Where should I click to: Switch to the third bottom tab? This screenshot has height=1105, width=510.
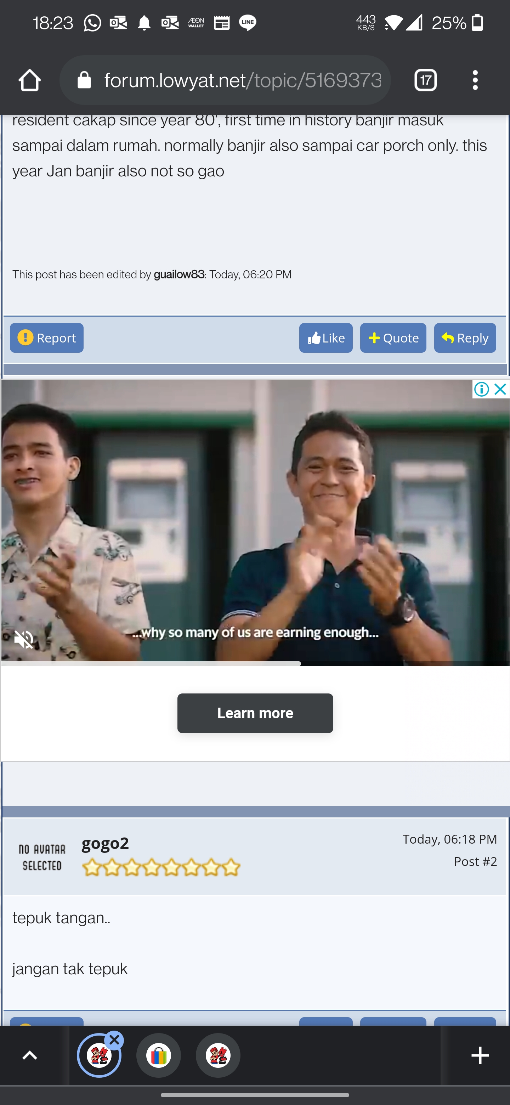(218, 1055)
